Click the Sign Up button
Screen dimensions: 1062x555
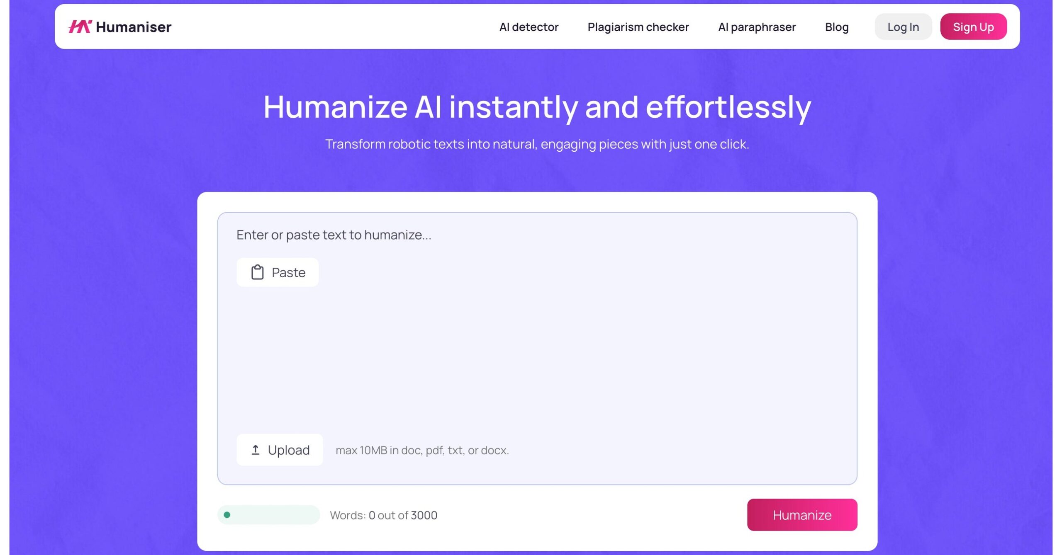click(x=973, y=27)
